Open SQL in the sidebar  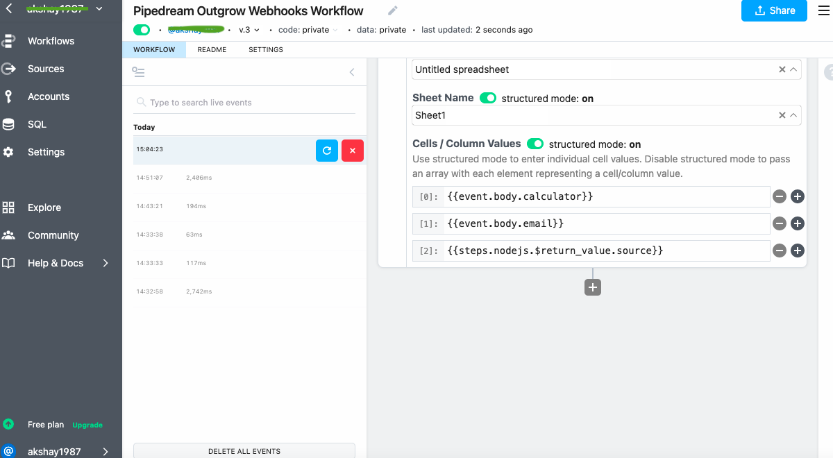[37, 124]
